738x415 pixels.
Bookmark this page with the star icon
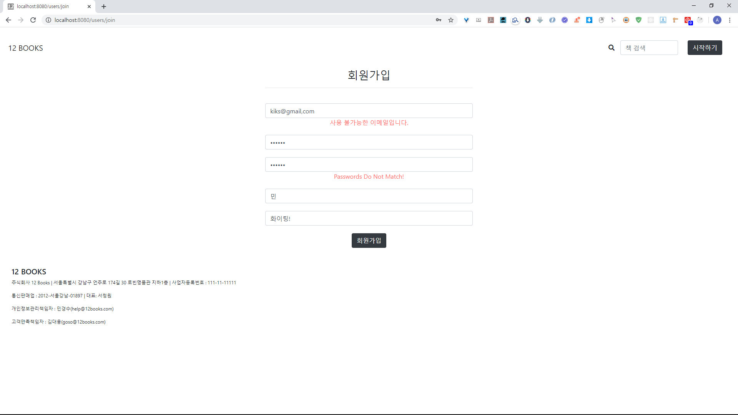point(451,20)
